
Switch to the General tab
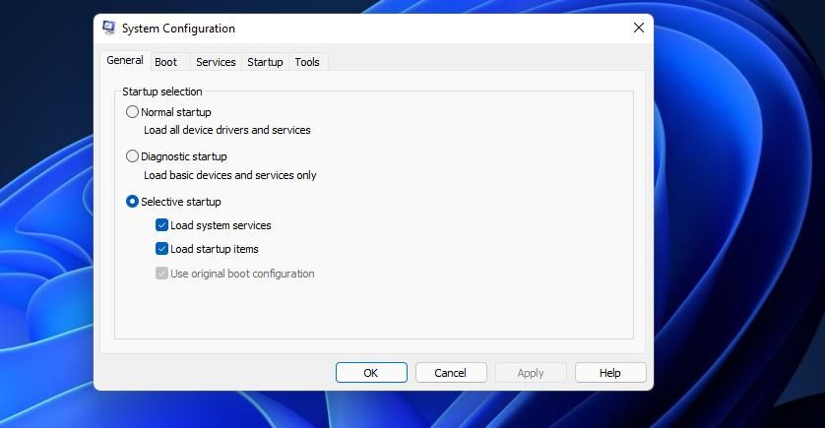tap(125, 60)
